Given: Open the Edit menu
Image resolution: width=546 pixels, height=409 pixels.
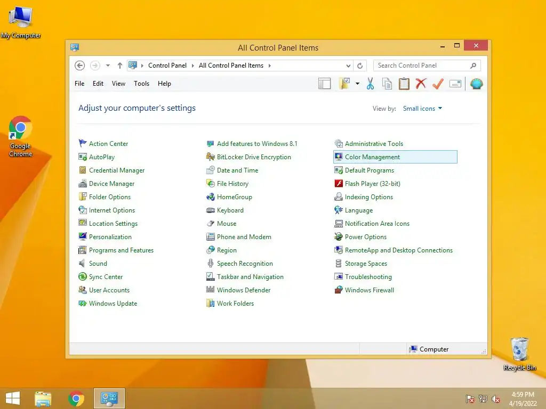Looking at the screenshot, I should pyautogui.click(x=98, y=84).
